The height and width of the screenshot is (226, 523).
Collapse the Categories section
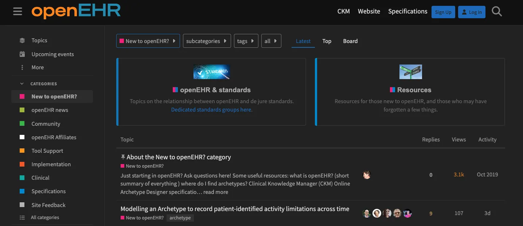click(22, 83)
